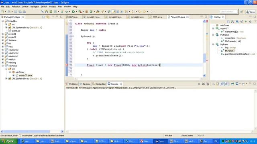Expand the SlvGame project node
Viewport: 257px width, 144px height.
coord(3,40)
